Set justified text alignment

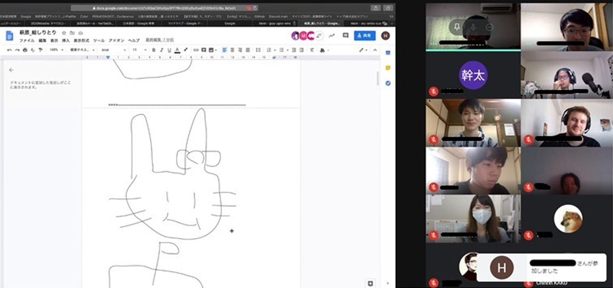point(248,50)
